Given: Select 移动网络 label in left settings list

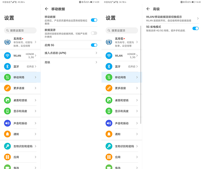Looking at the screenshot, I should coord(19,77).
